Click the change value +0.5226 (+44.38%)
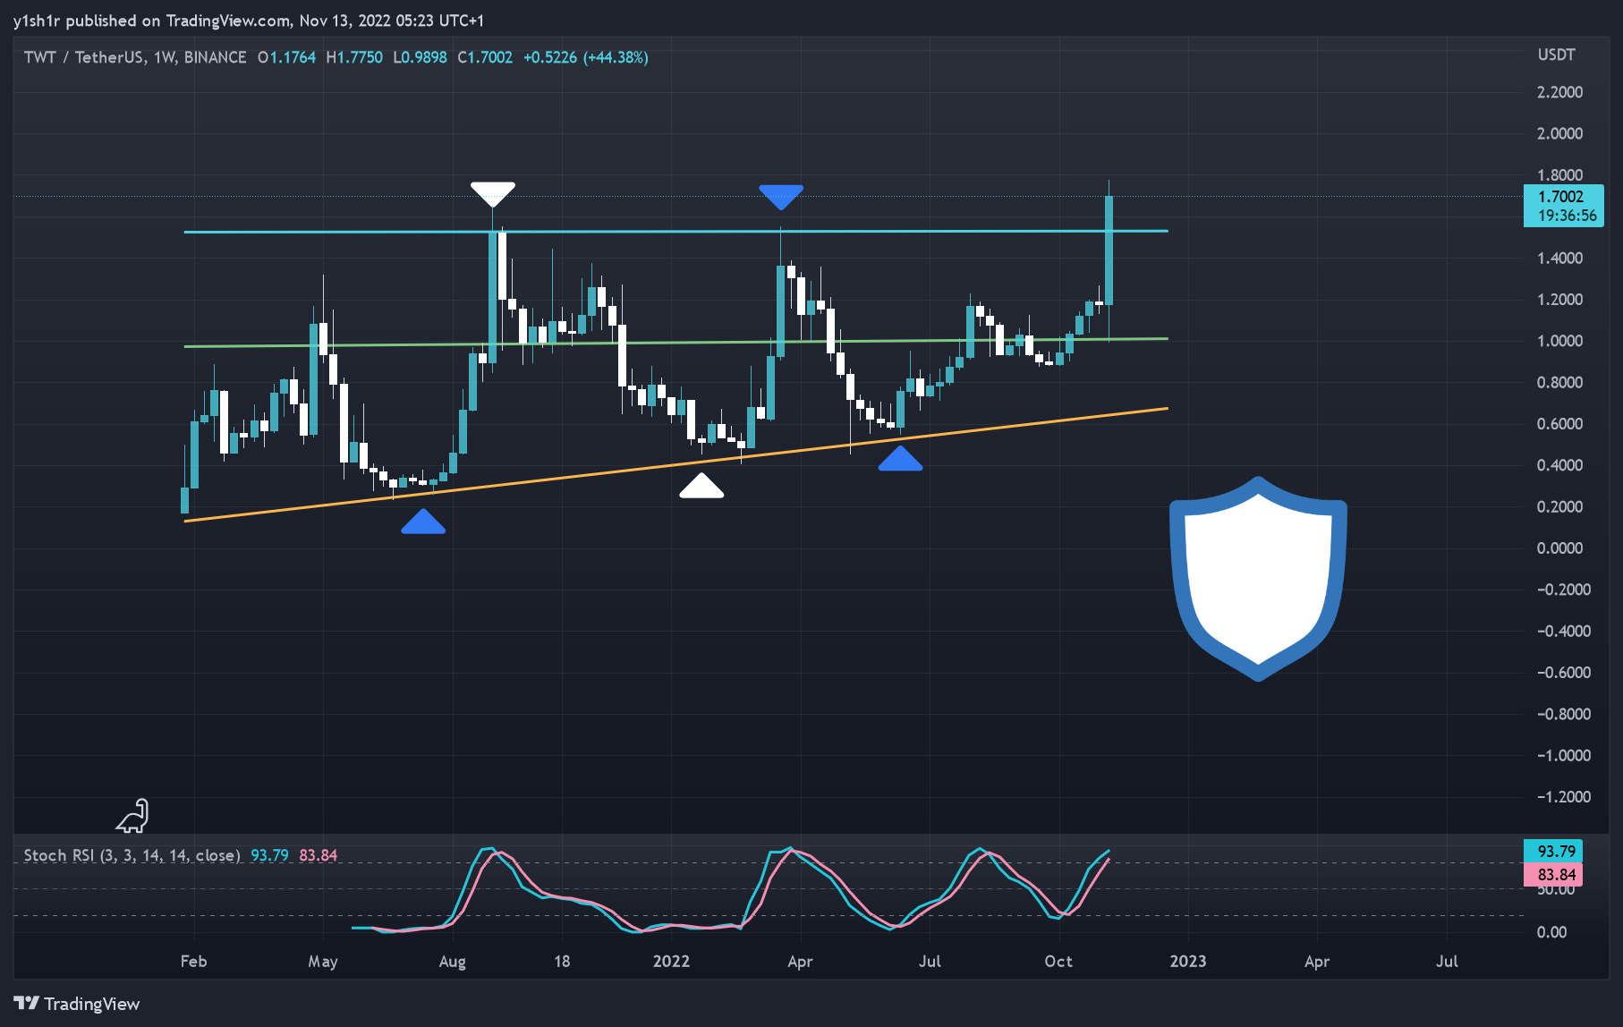 click(x=586, y=57)
